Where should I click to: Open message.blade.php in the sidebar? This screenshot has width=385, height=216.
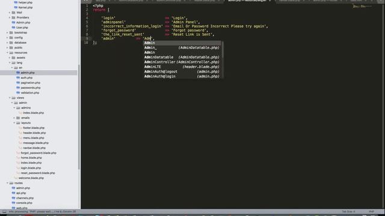pos(36,143)
